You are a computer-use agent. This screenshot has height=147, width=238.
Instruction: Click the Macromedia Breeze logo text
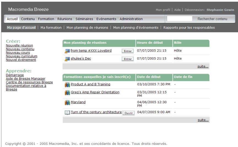tap(28, 9)
